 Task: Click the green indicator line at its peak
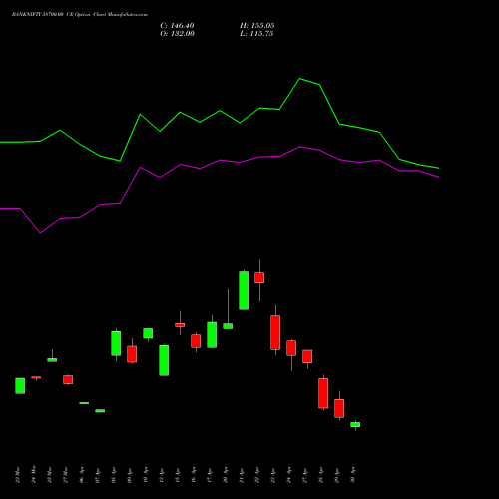[299, 79]
